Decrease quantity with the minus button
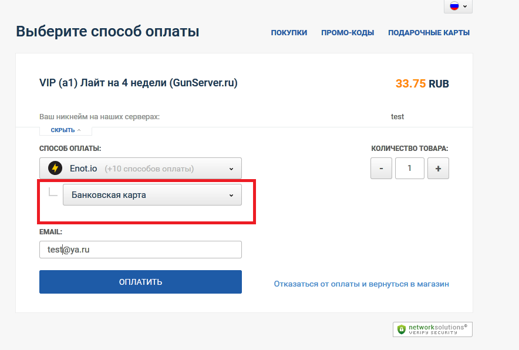519x350 pixels. (382, 169)
